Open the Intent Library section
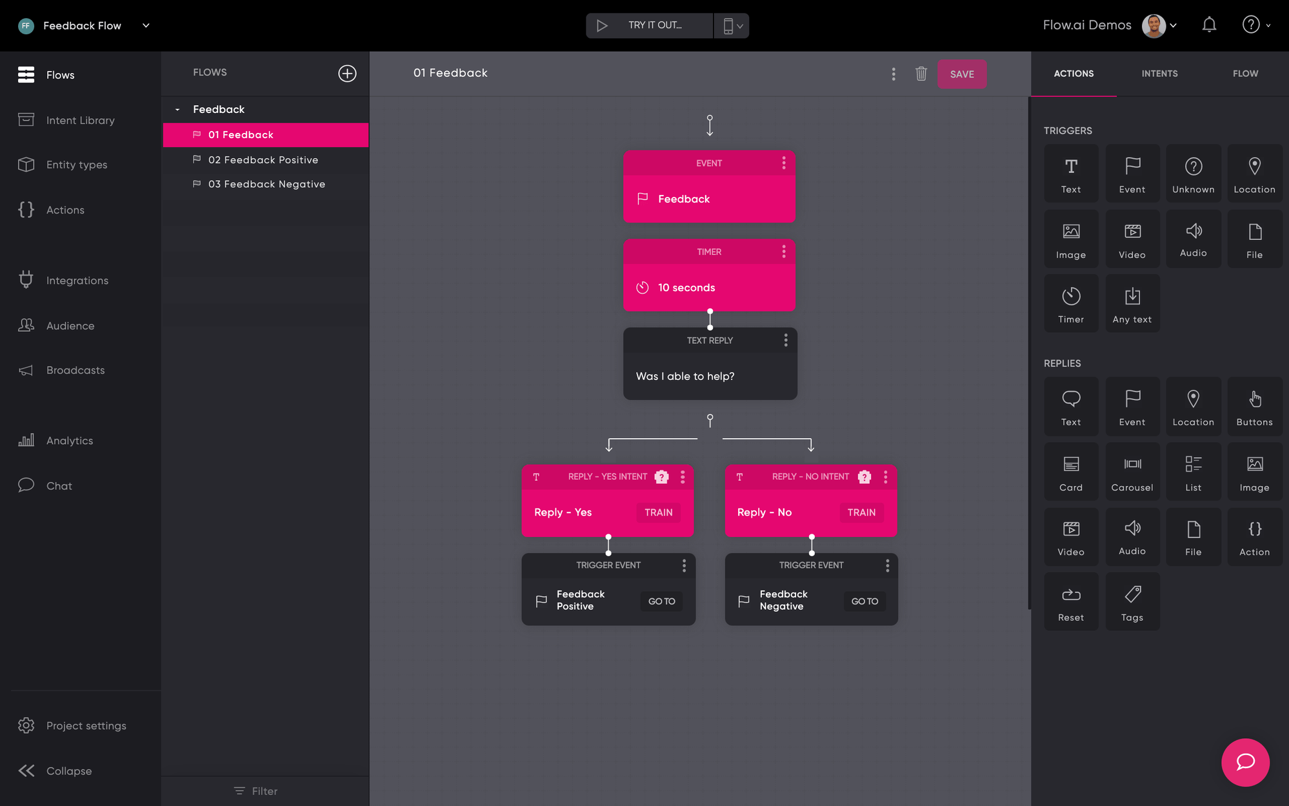1289x806 pixels. (x=80, y=120)
